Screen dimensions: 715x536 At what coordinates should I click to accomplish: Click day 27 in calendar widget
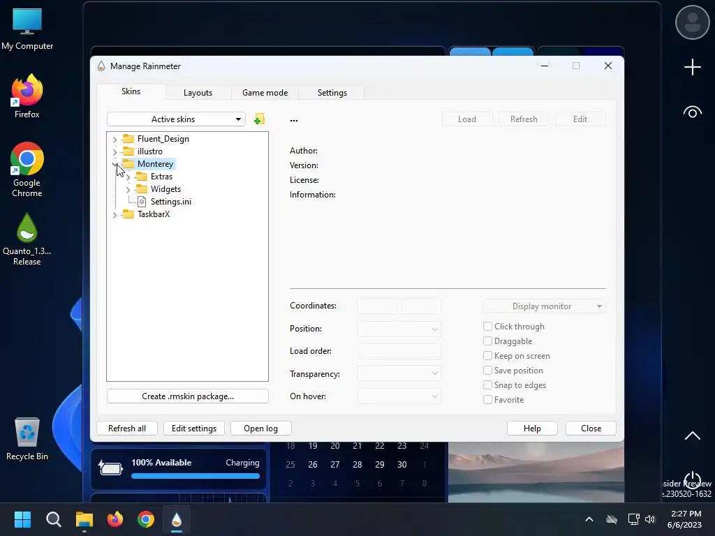(334, 464)
